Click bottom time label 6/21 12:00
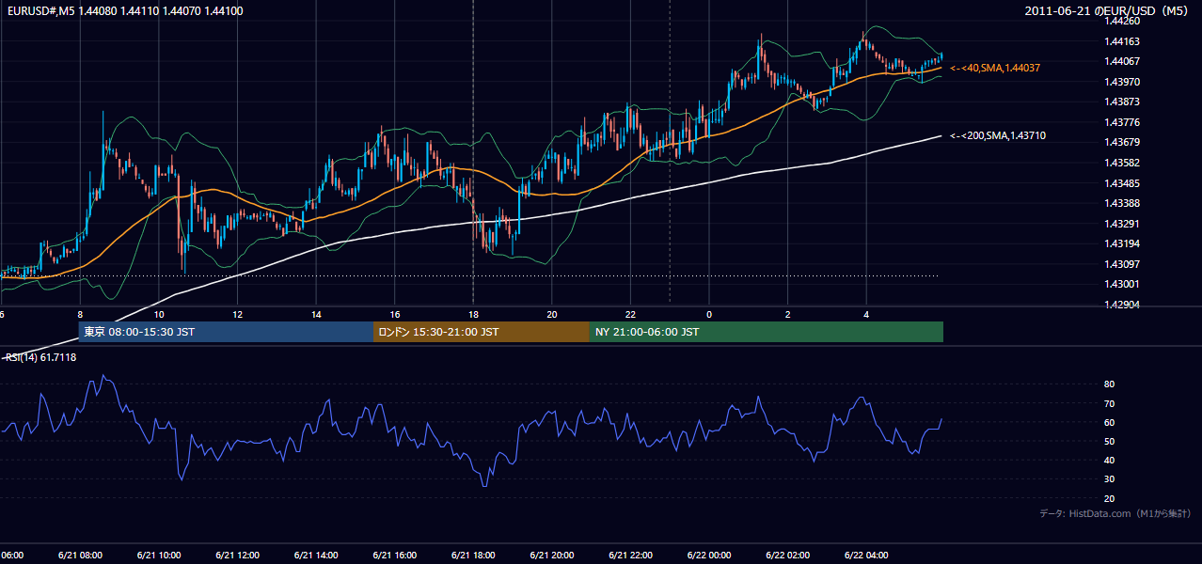Image resolution: width=1202 pixels, height=564 pixels. 237,556
